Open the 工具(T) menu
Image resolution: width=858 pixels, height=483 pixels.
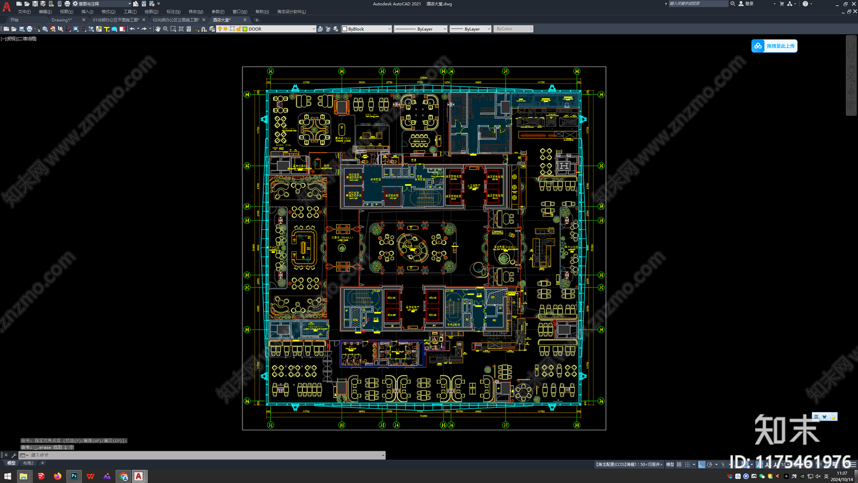[x=130, y=12]
